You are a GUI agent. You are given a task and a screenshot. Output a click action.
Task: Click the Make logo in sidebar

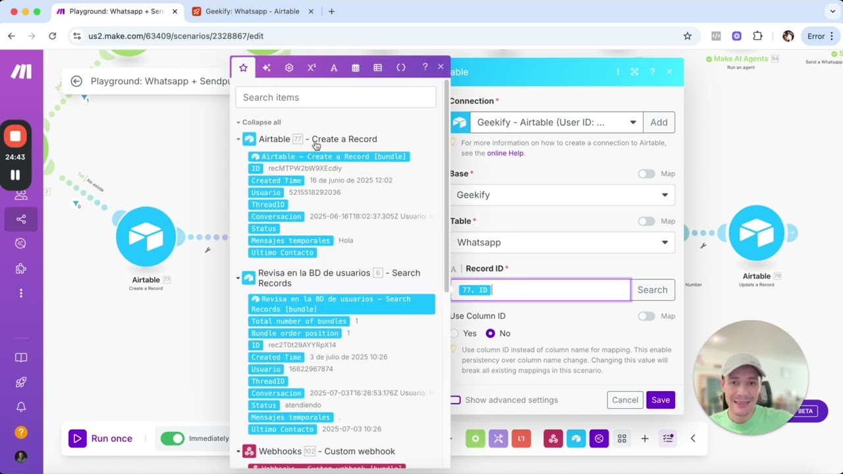(21, 71)
